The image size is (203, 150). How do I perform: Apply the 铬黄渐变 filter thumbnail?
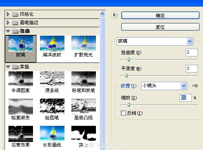(21, 107)
